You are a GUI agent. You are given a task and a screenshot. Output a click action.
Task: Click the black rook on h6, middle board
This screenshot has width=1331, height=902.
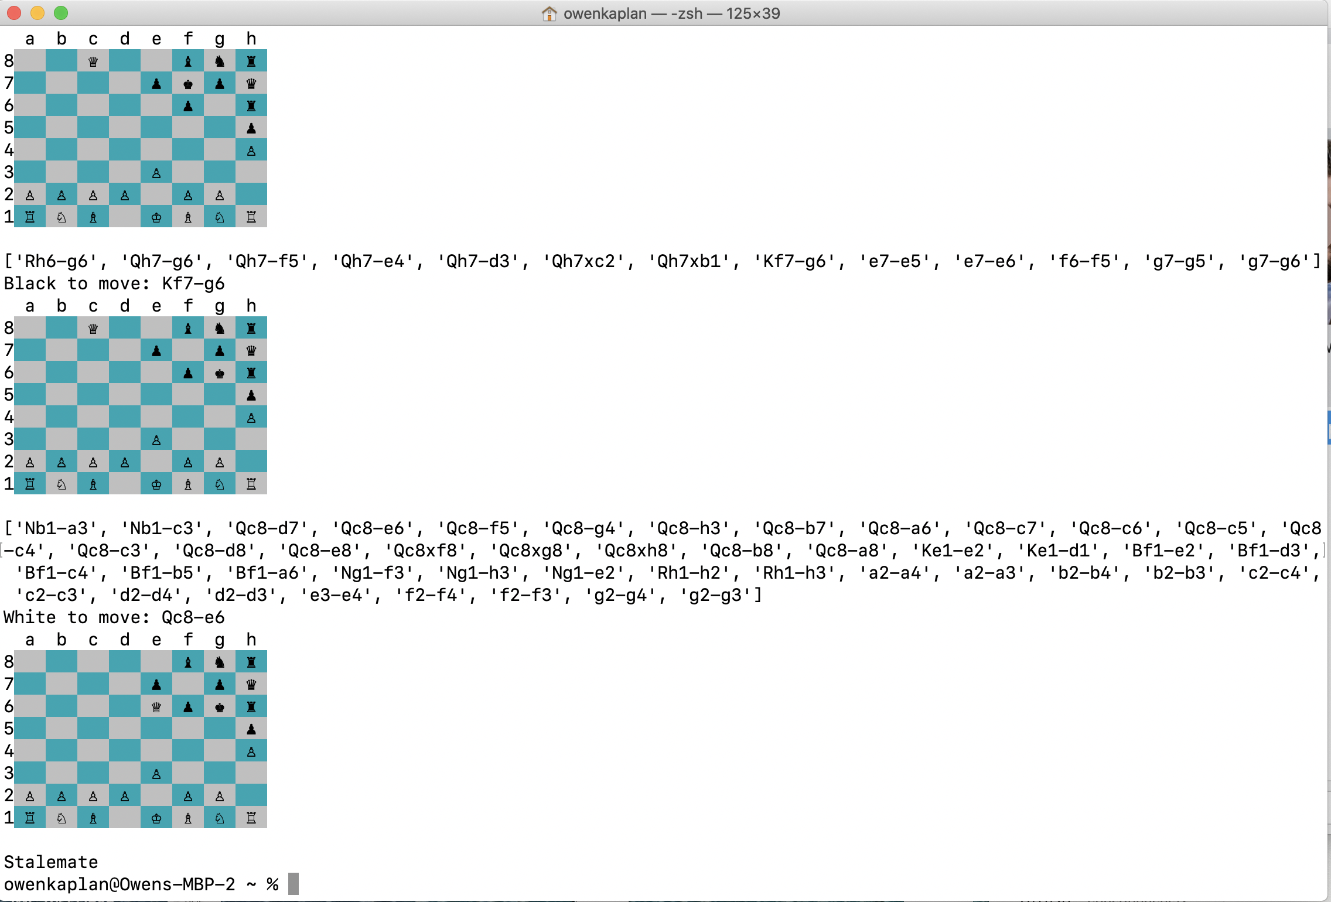(251, 373)
